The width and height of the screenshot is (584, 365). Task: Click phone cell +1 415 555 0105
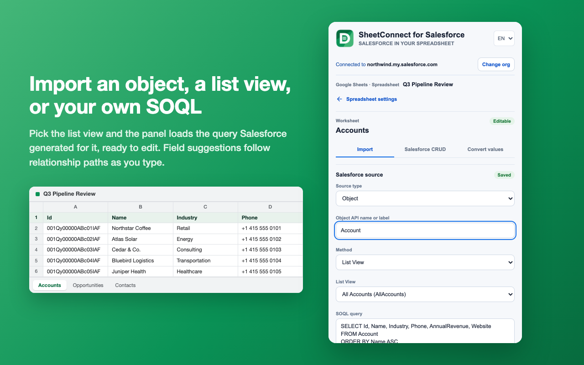coord(270,271)
